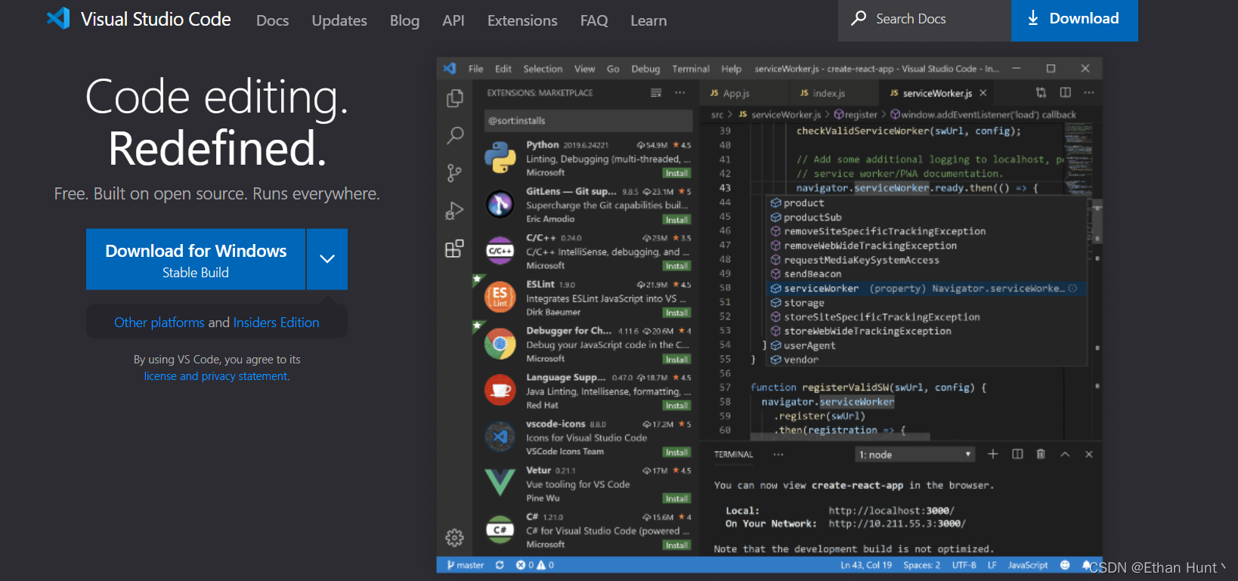Open the Manage gear icon in the activity bar
This screenshot has height=581, width=1238.
point(454,537)
